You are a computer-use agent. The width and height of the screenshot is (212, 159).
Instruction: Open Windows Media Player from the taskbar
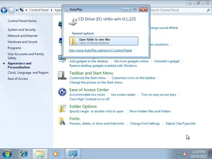[56, 154]
